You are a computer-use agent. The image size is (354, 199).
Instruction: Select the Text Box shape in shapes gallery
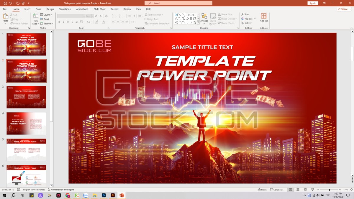tap(176, 15)
